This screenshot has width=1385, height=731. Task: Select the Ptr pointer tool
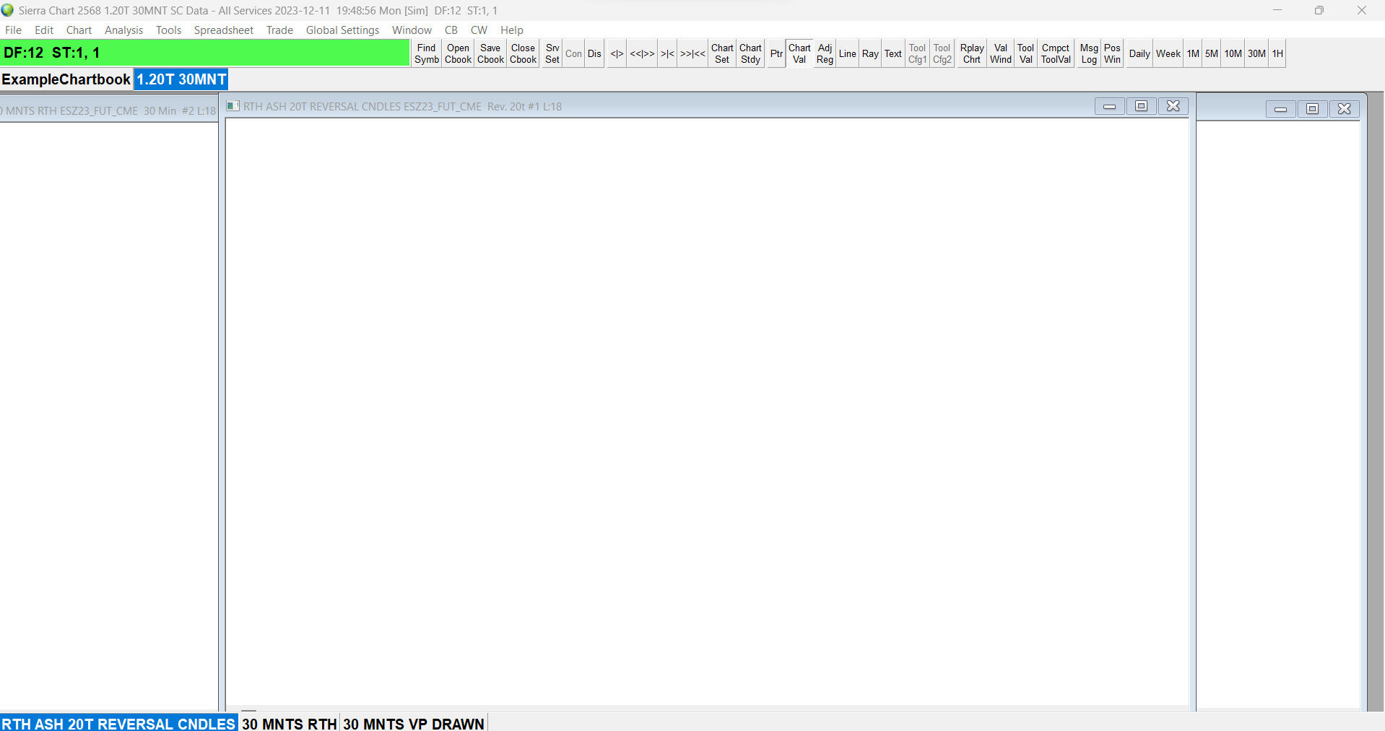(x=776, y=53)
